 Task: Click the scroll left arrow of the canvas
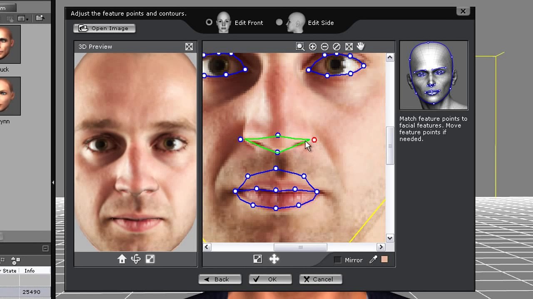point(207,247)
